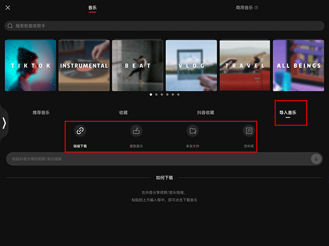Viewport: 329px width, 246px height.
Task: Choose the 提取音乐 extract music icon
Action: [136, 131]
